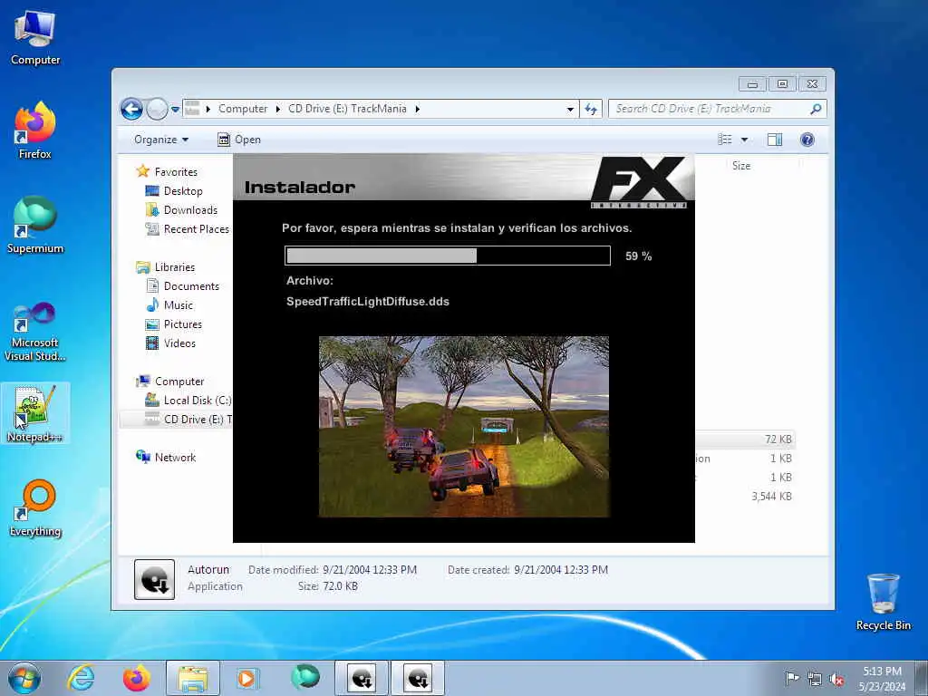This screenshot has height=696, width=928.
Task: Open the more view options dropdown arrow
Action: 745,140
